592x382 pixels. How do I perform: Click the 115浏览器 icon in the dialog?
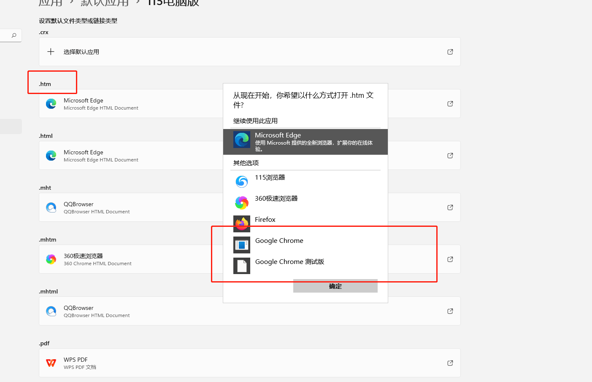click(241, 181)
